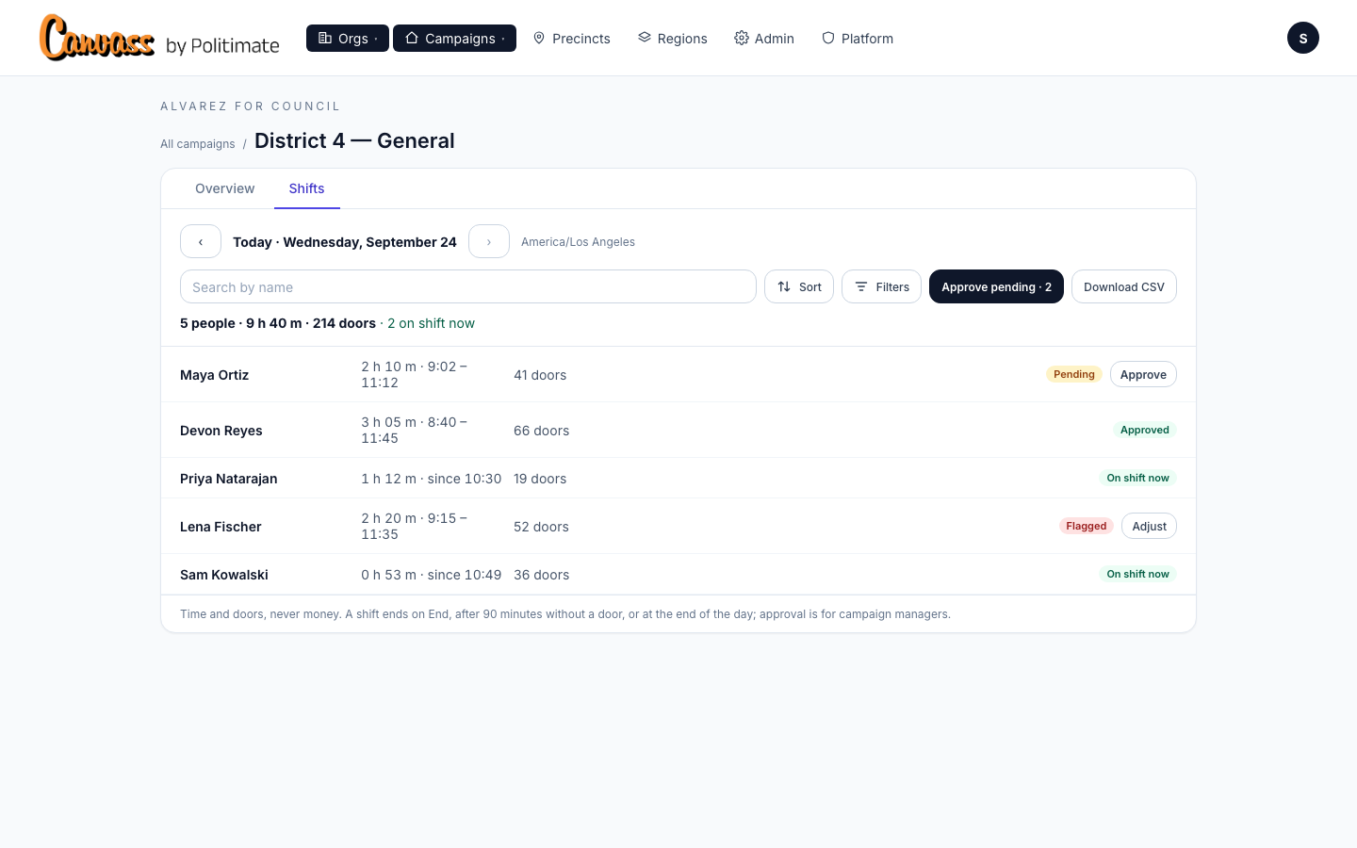Go to next day arrow

click(489, 241)
